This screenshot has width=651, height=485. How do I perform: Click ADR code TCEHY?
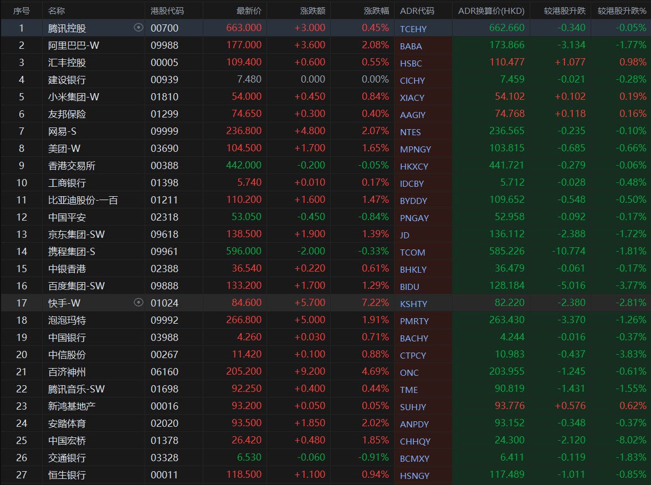(413, 29)
